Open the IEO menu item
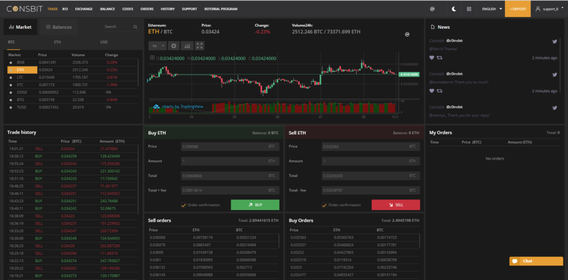This screenshot has height=280, width=568. tap(65, 9)
